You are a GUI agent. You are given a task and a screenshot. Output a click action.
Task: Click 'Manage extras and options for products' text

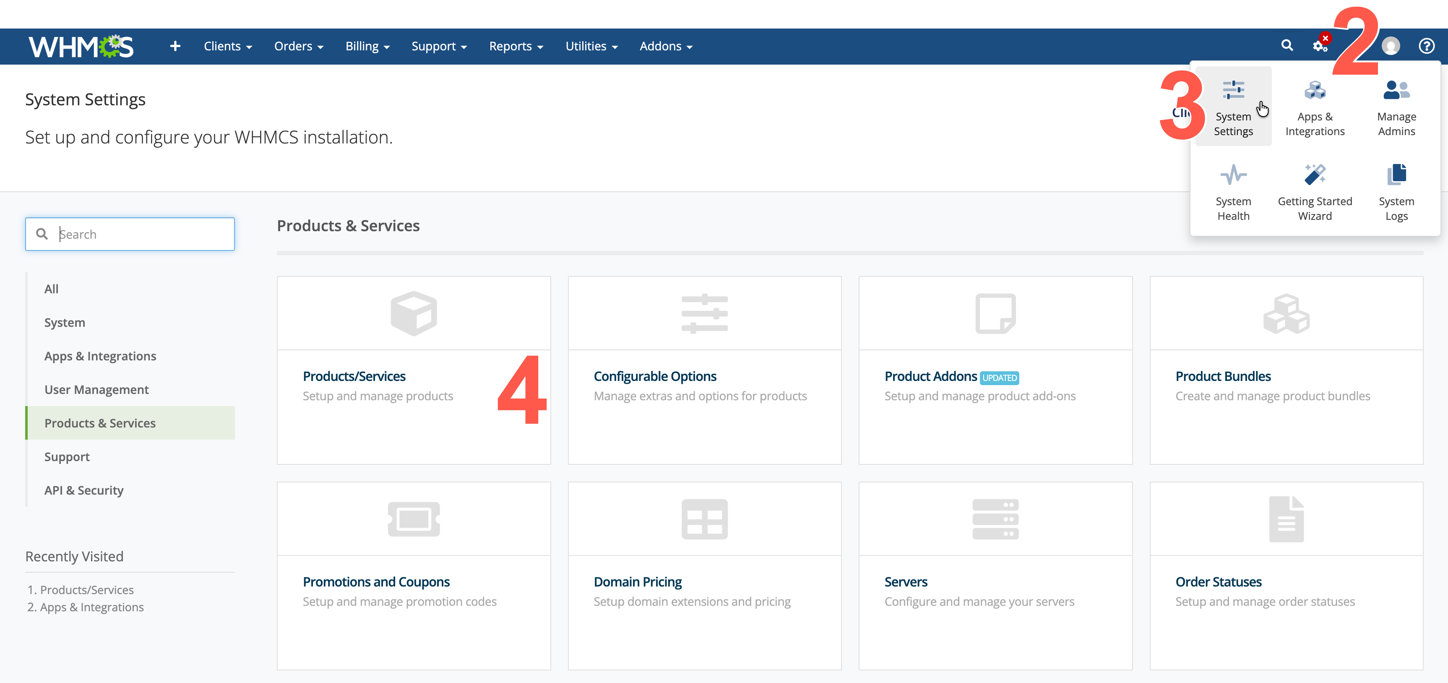700,396
